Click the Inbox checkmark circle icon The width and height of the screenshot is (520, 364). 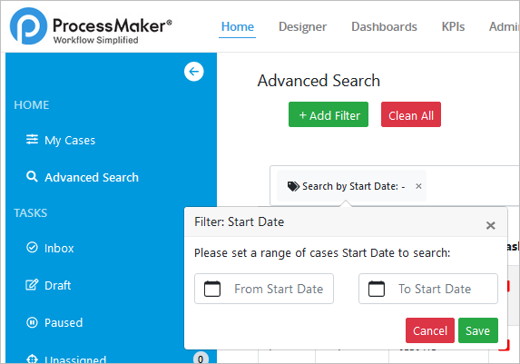[32, 247]
